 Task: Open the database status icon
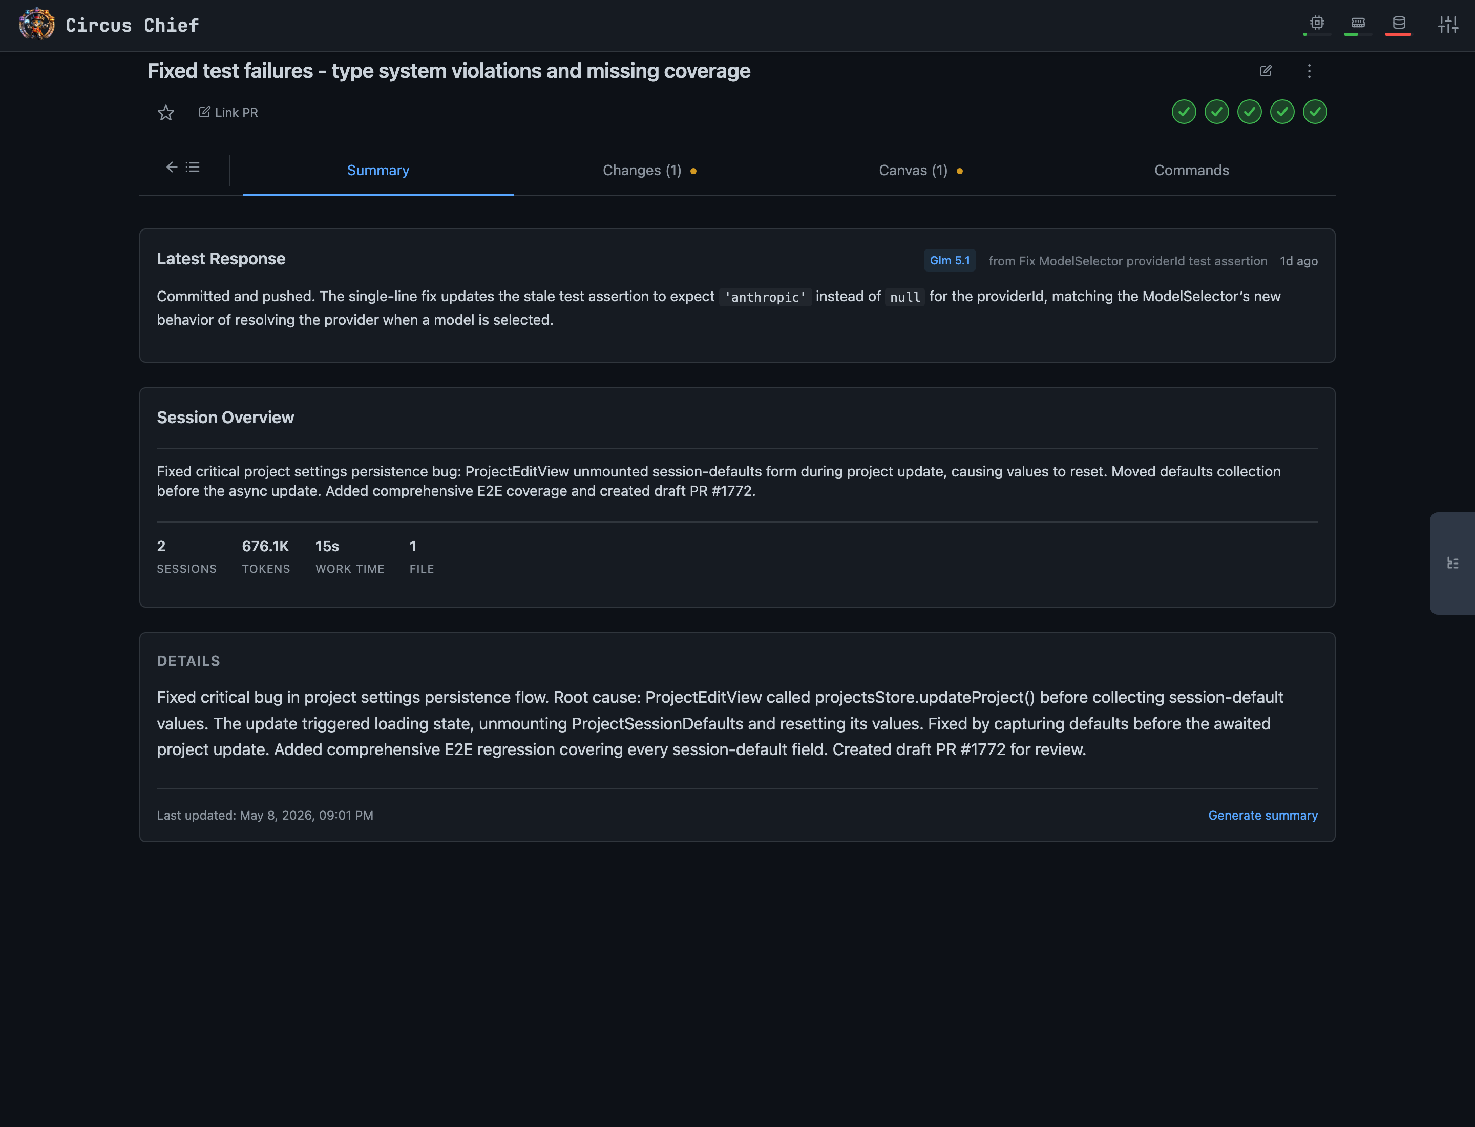tap(1399, 24)
